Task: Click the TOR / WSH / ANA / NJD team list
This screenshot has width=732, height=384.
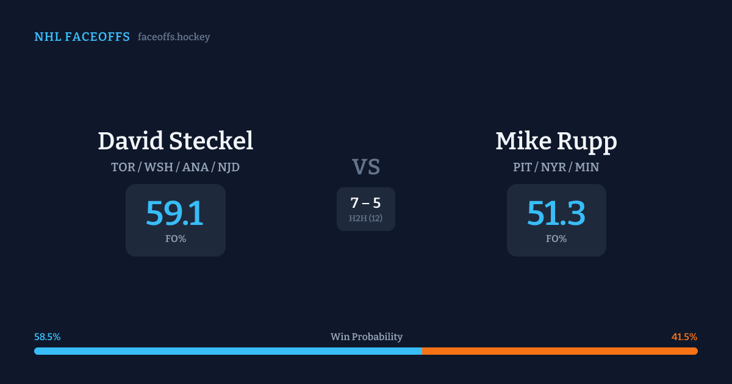Action: click(176, 167)
